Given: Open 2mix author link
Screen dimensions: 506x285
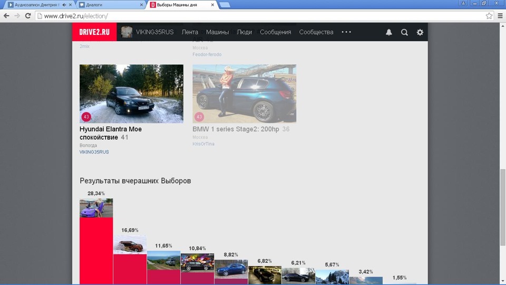Looking at the screenshot, I should coord(84,46).
